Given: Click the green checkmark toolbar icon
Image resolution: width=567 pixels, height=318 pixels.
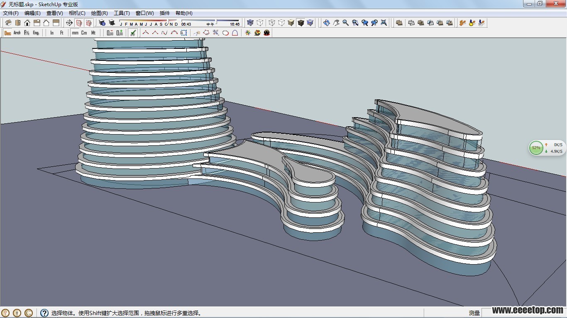Looking at the screenshot, I should [x=133, y=32].
